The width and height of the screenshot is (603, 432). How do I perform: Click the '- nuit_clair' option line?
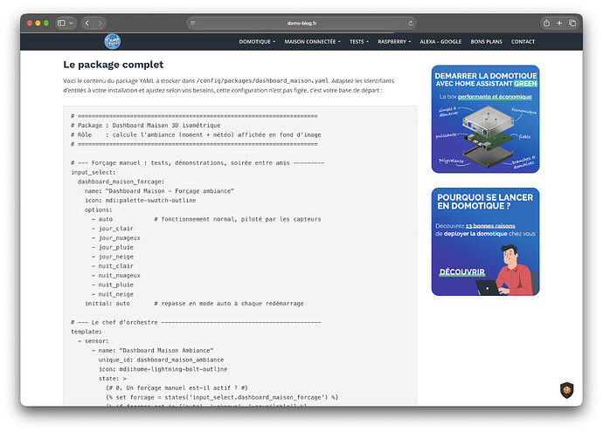click(112, 266)
